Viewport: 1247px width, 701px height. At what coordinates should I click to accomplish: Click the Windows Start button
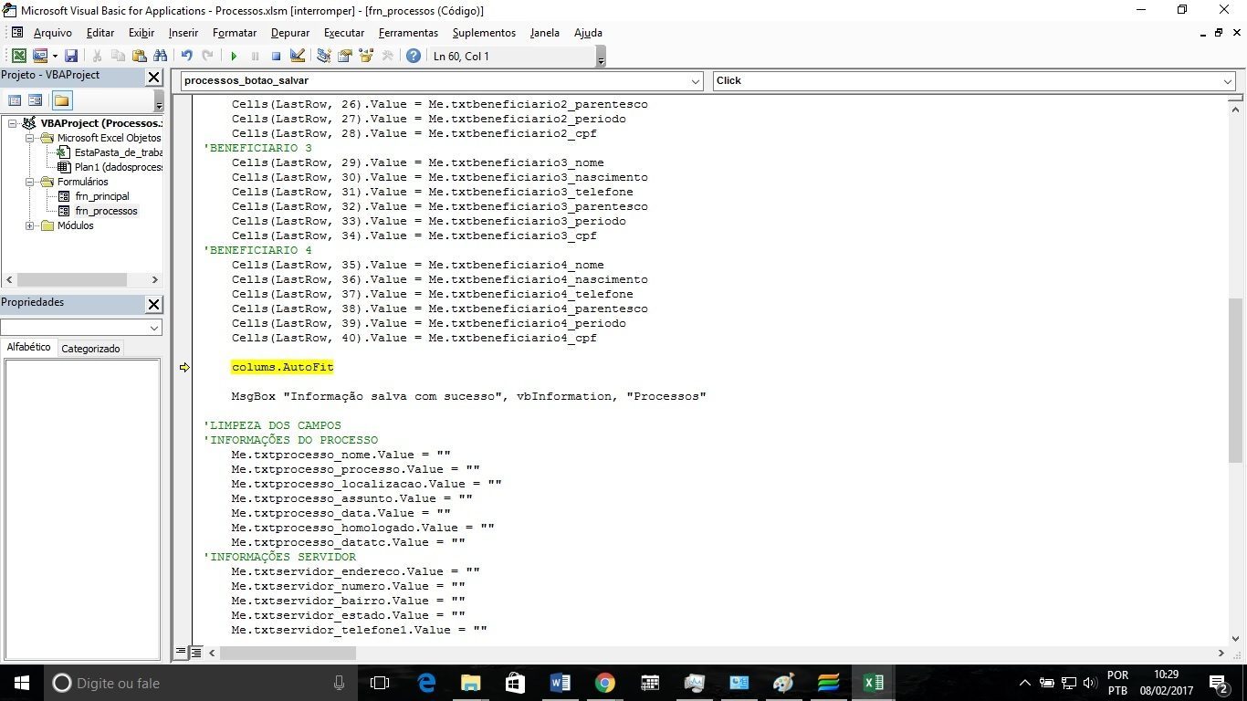20,683
